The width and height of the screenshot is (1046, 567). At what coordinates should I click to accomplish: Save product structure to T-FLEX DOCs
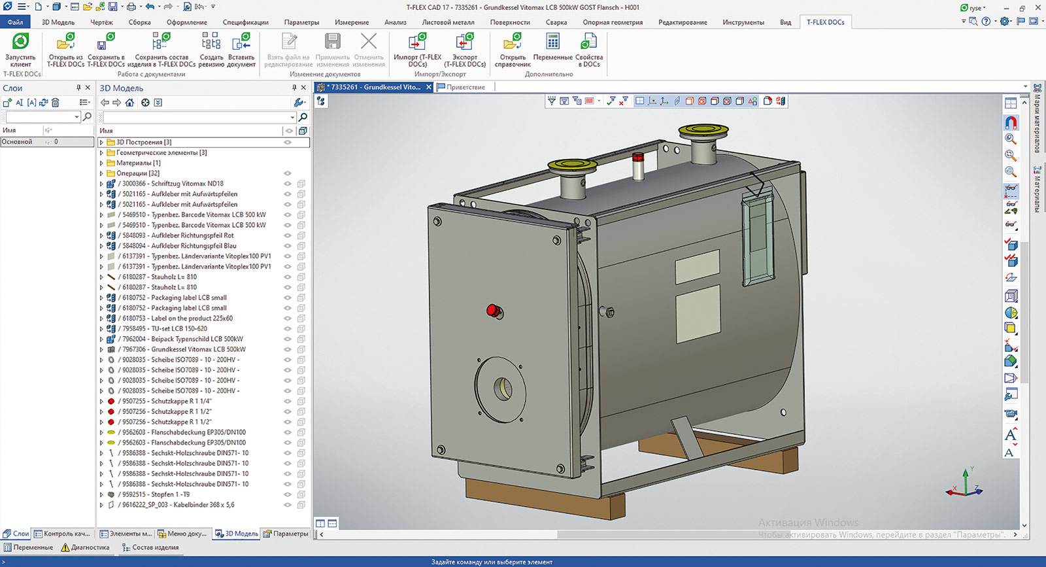tap(161, 50)
